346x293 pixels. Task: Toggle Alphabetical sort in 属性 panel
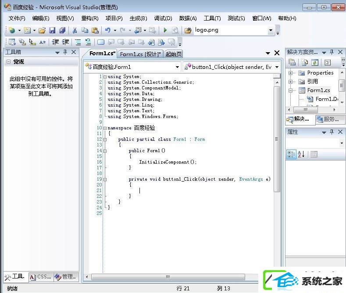(301, 154)
